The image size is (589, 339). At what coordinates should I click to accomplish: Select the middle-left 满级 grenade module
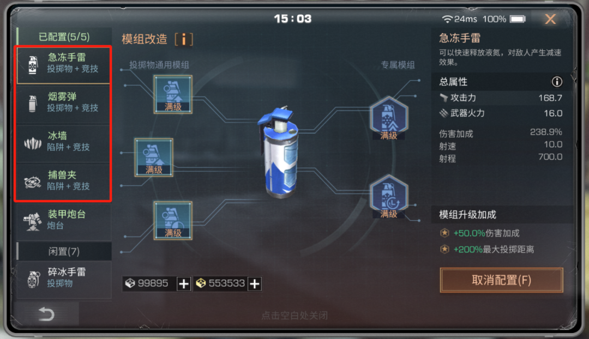(x=154, y=158)
